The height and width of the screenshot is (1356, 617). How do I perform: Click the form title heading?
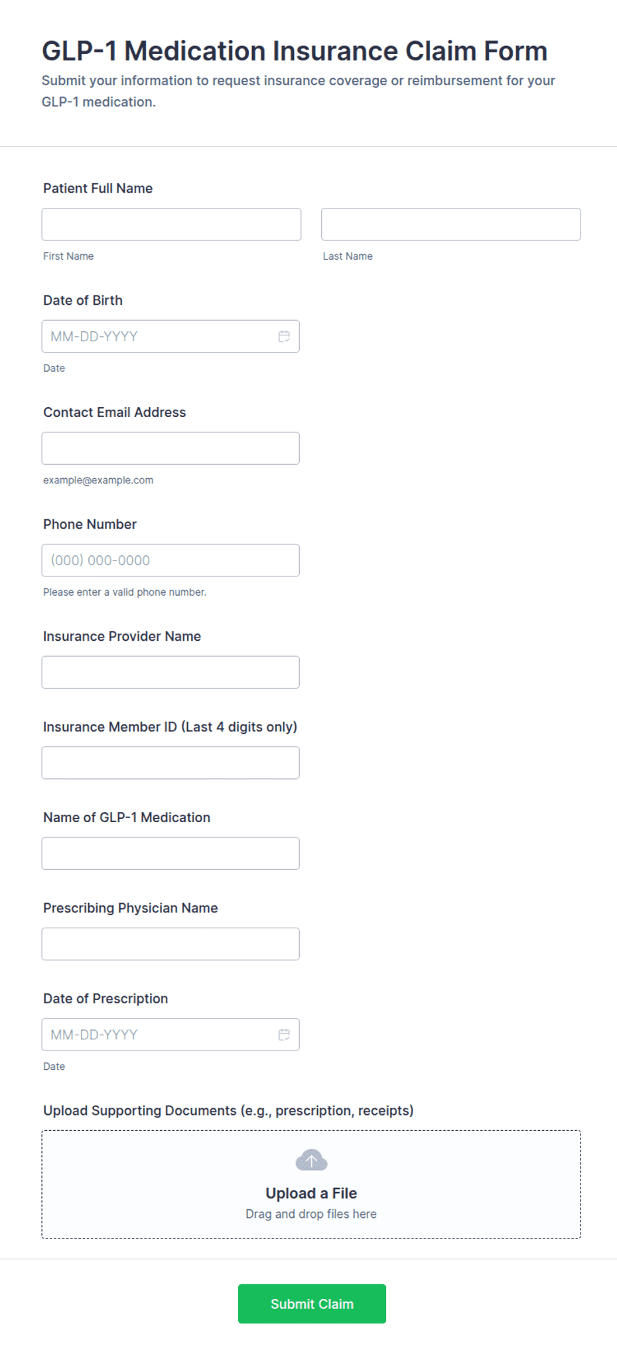coord(295,51)
